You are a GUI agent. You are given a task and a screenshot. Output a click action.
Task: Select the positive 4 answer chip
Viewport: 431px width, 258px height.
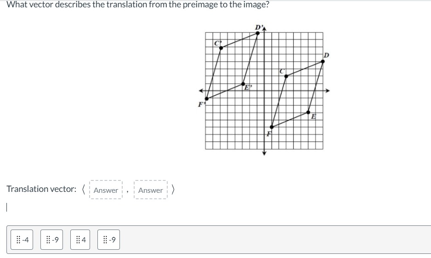pos(80,240)
